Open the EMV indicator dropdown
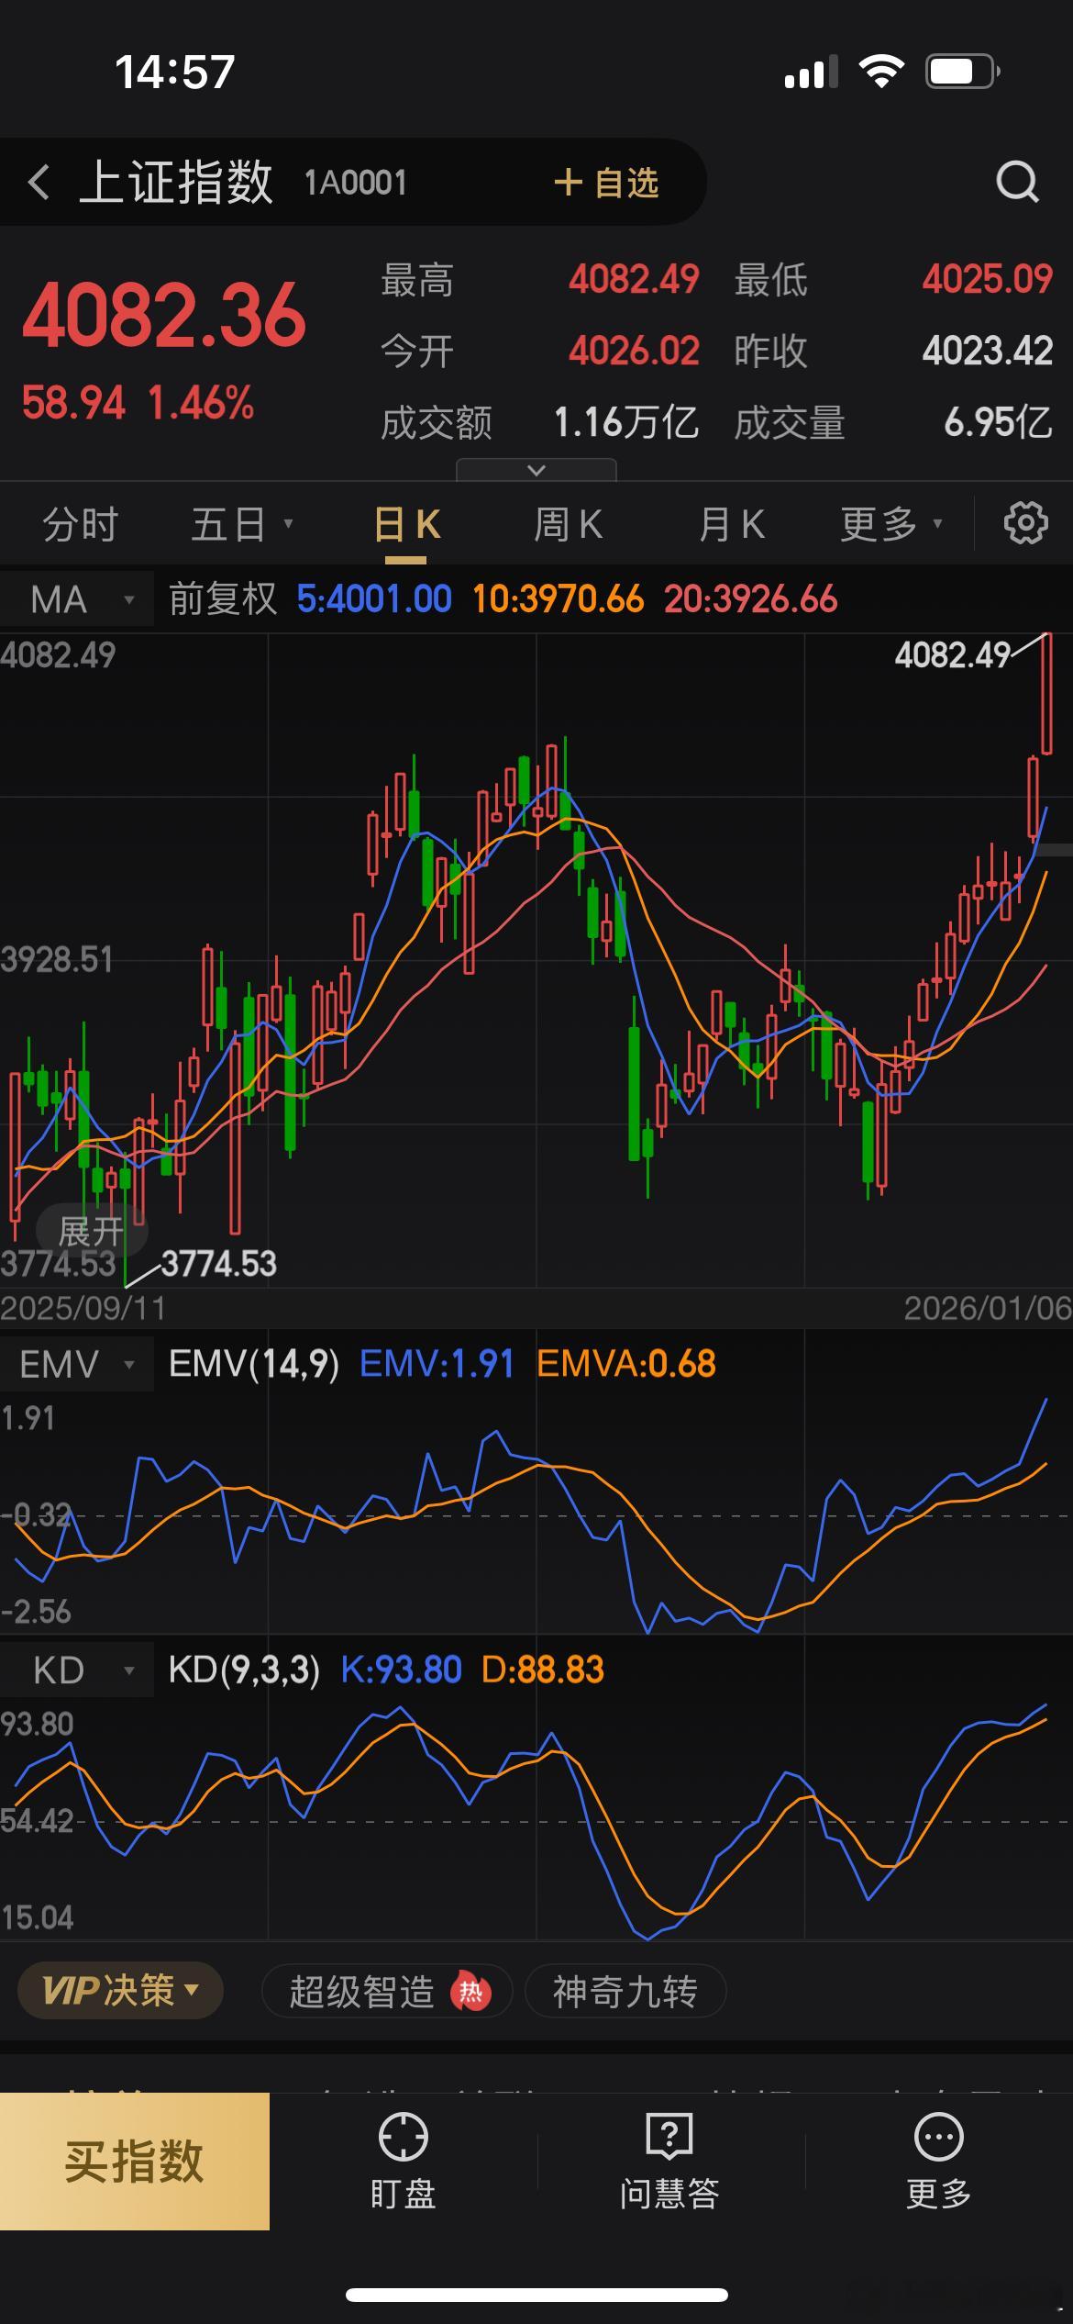This screenshot has height=2324, width=1073. coord(77,1364)
